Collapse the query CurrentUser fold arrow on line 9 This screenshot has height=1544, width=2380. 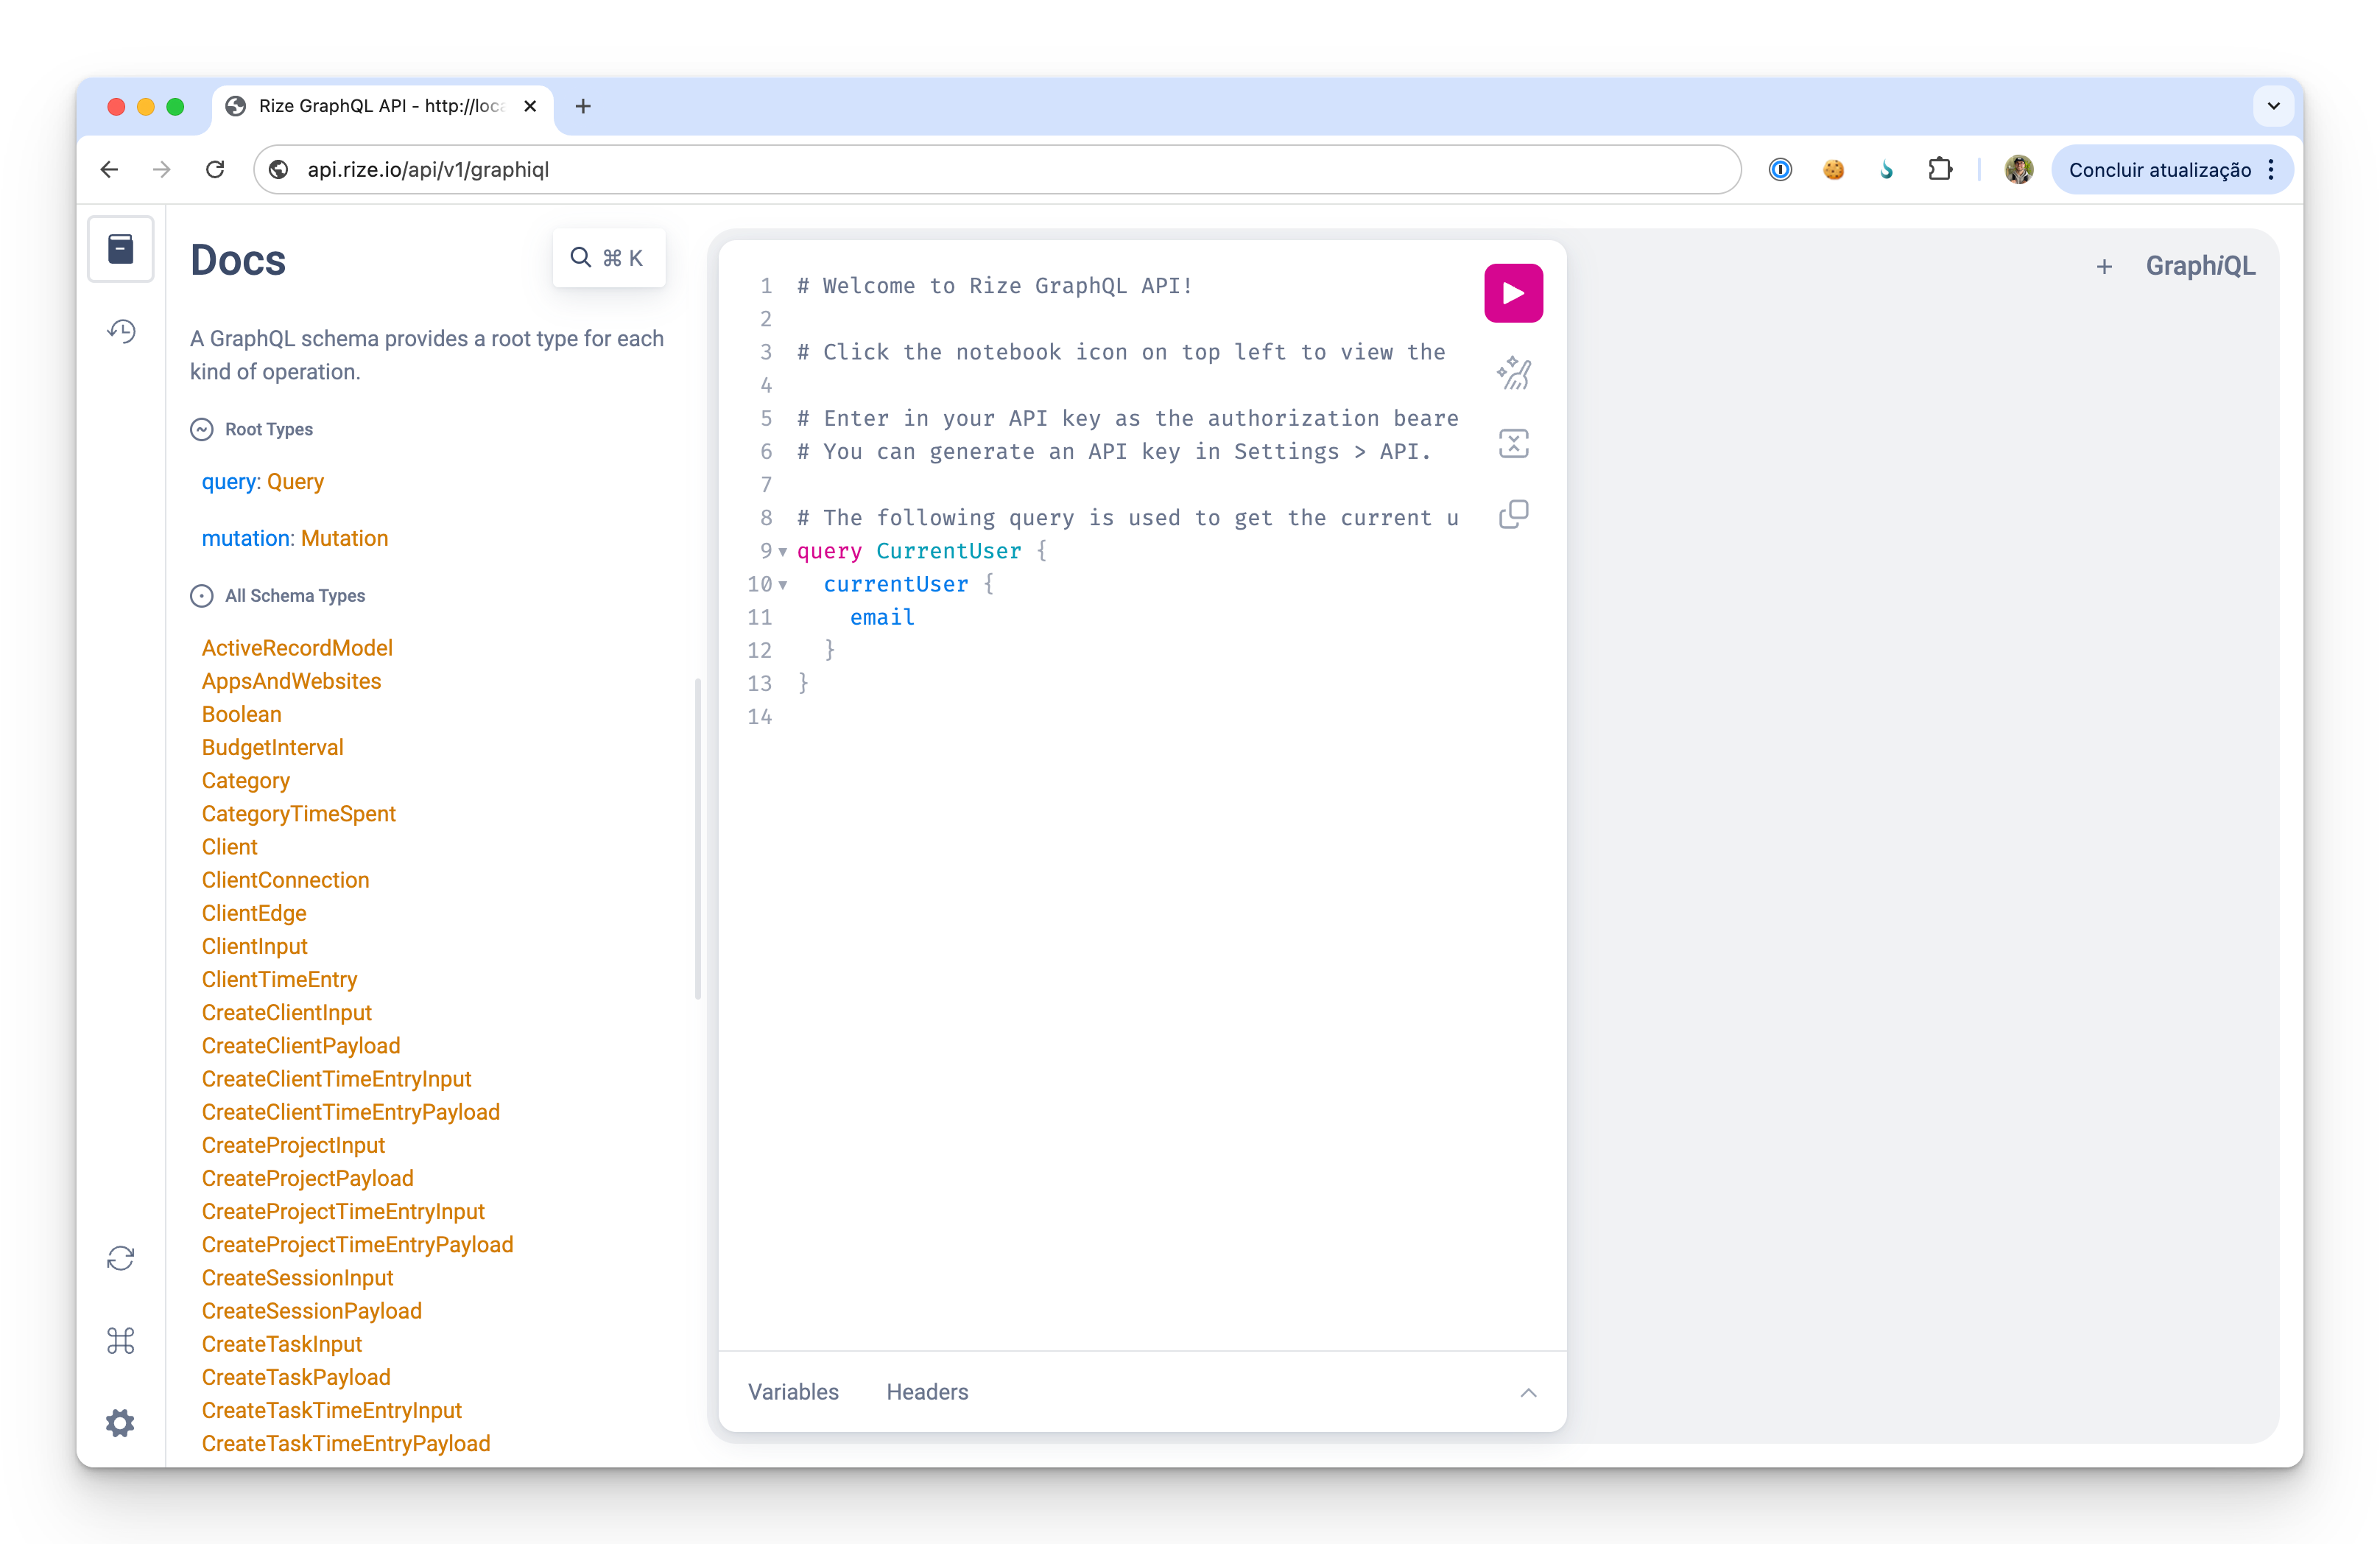783,551
